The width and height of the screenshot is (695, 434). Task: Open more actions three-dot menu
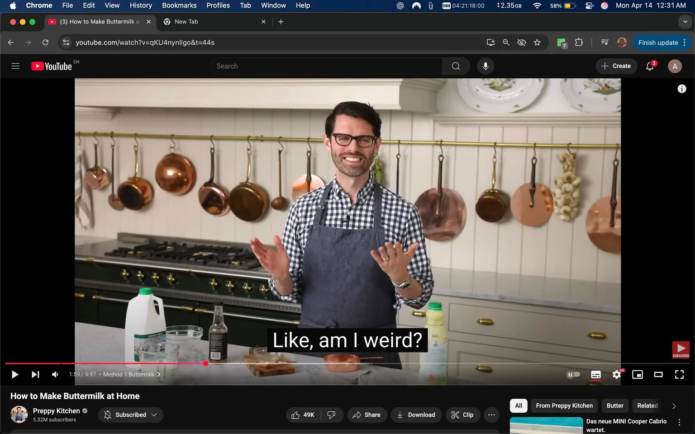(491, 415)
